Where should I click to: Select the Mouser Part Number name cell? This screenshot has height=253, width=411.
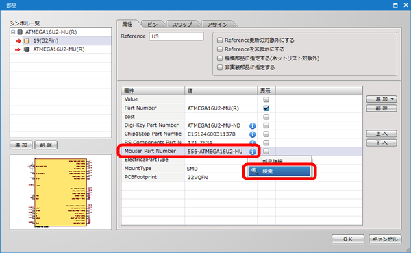[153, 151]
